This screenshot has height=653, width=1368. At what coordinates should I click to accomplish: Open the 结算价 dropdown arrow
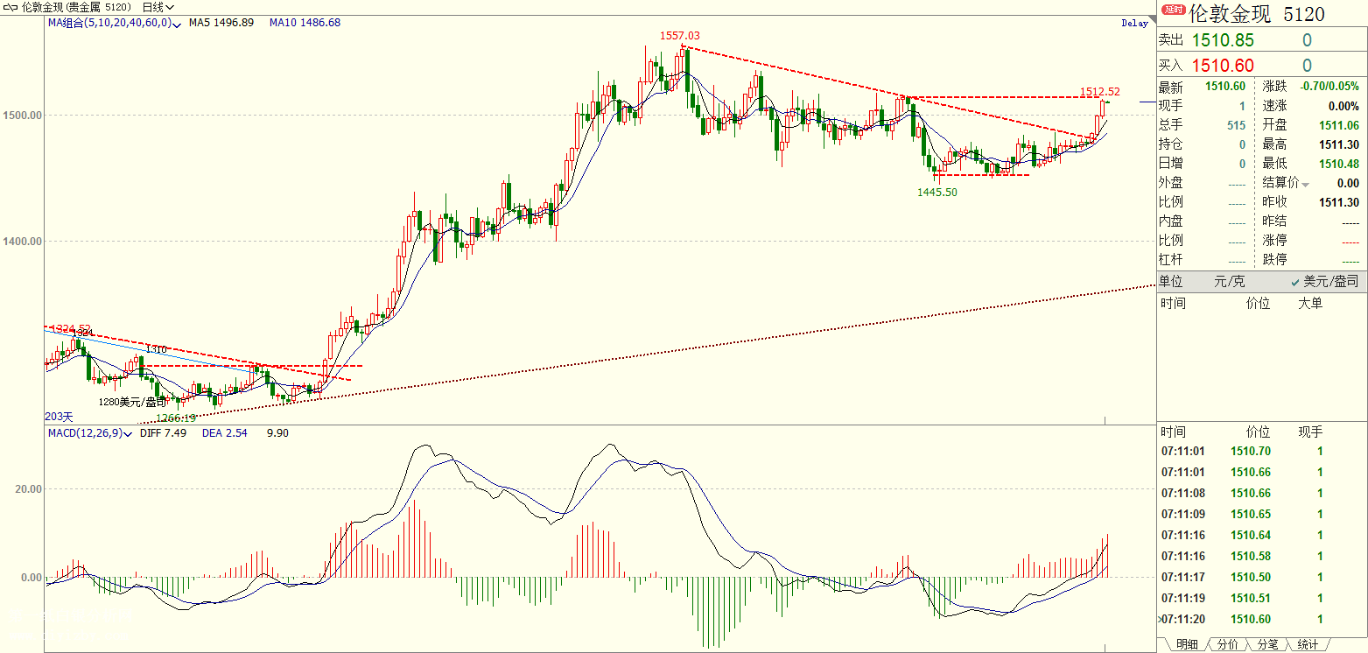point(1306,185)
